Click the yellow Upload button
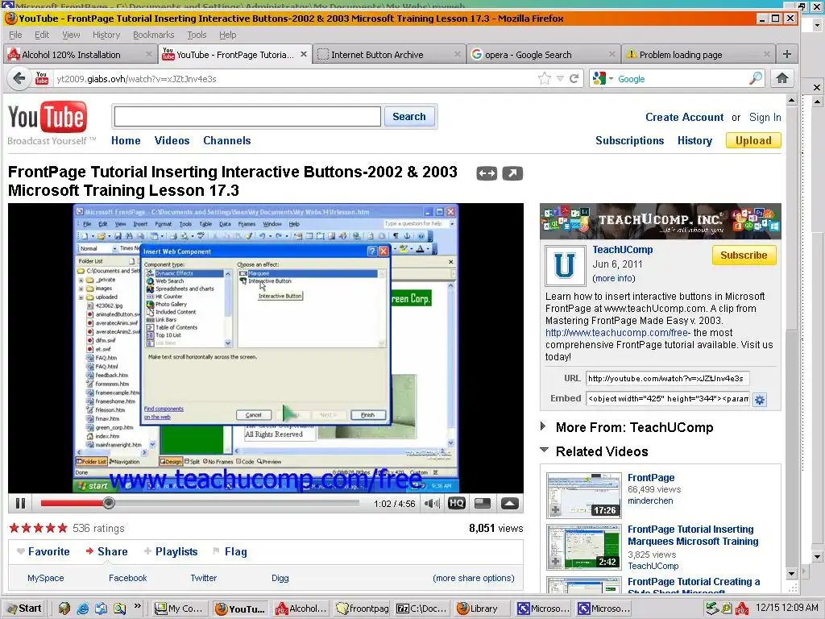825x619 pixels. point(753,140)
